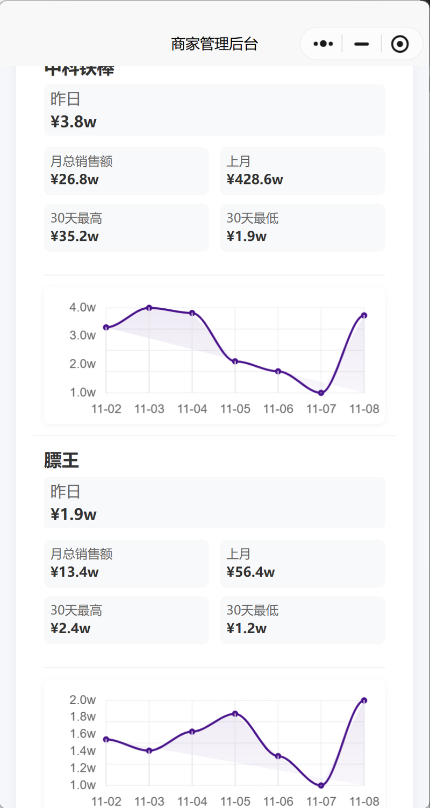
Task: Click the 11-07 lowest point in the upper chart
Action: pyautogui.click(x=321, y=393)
